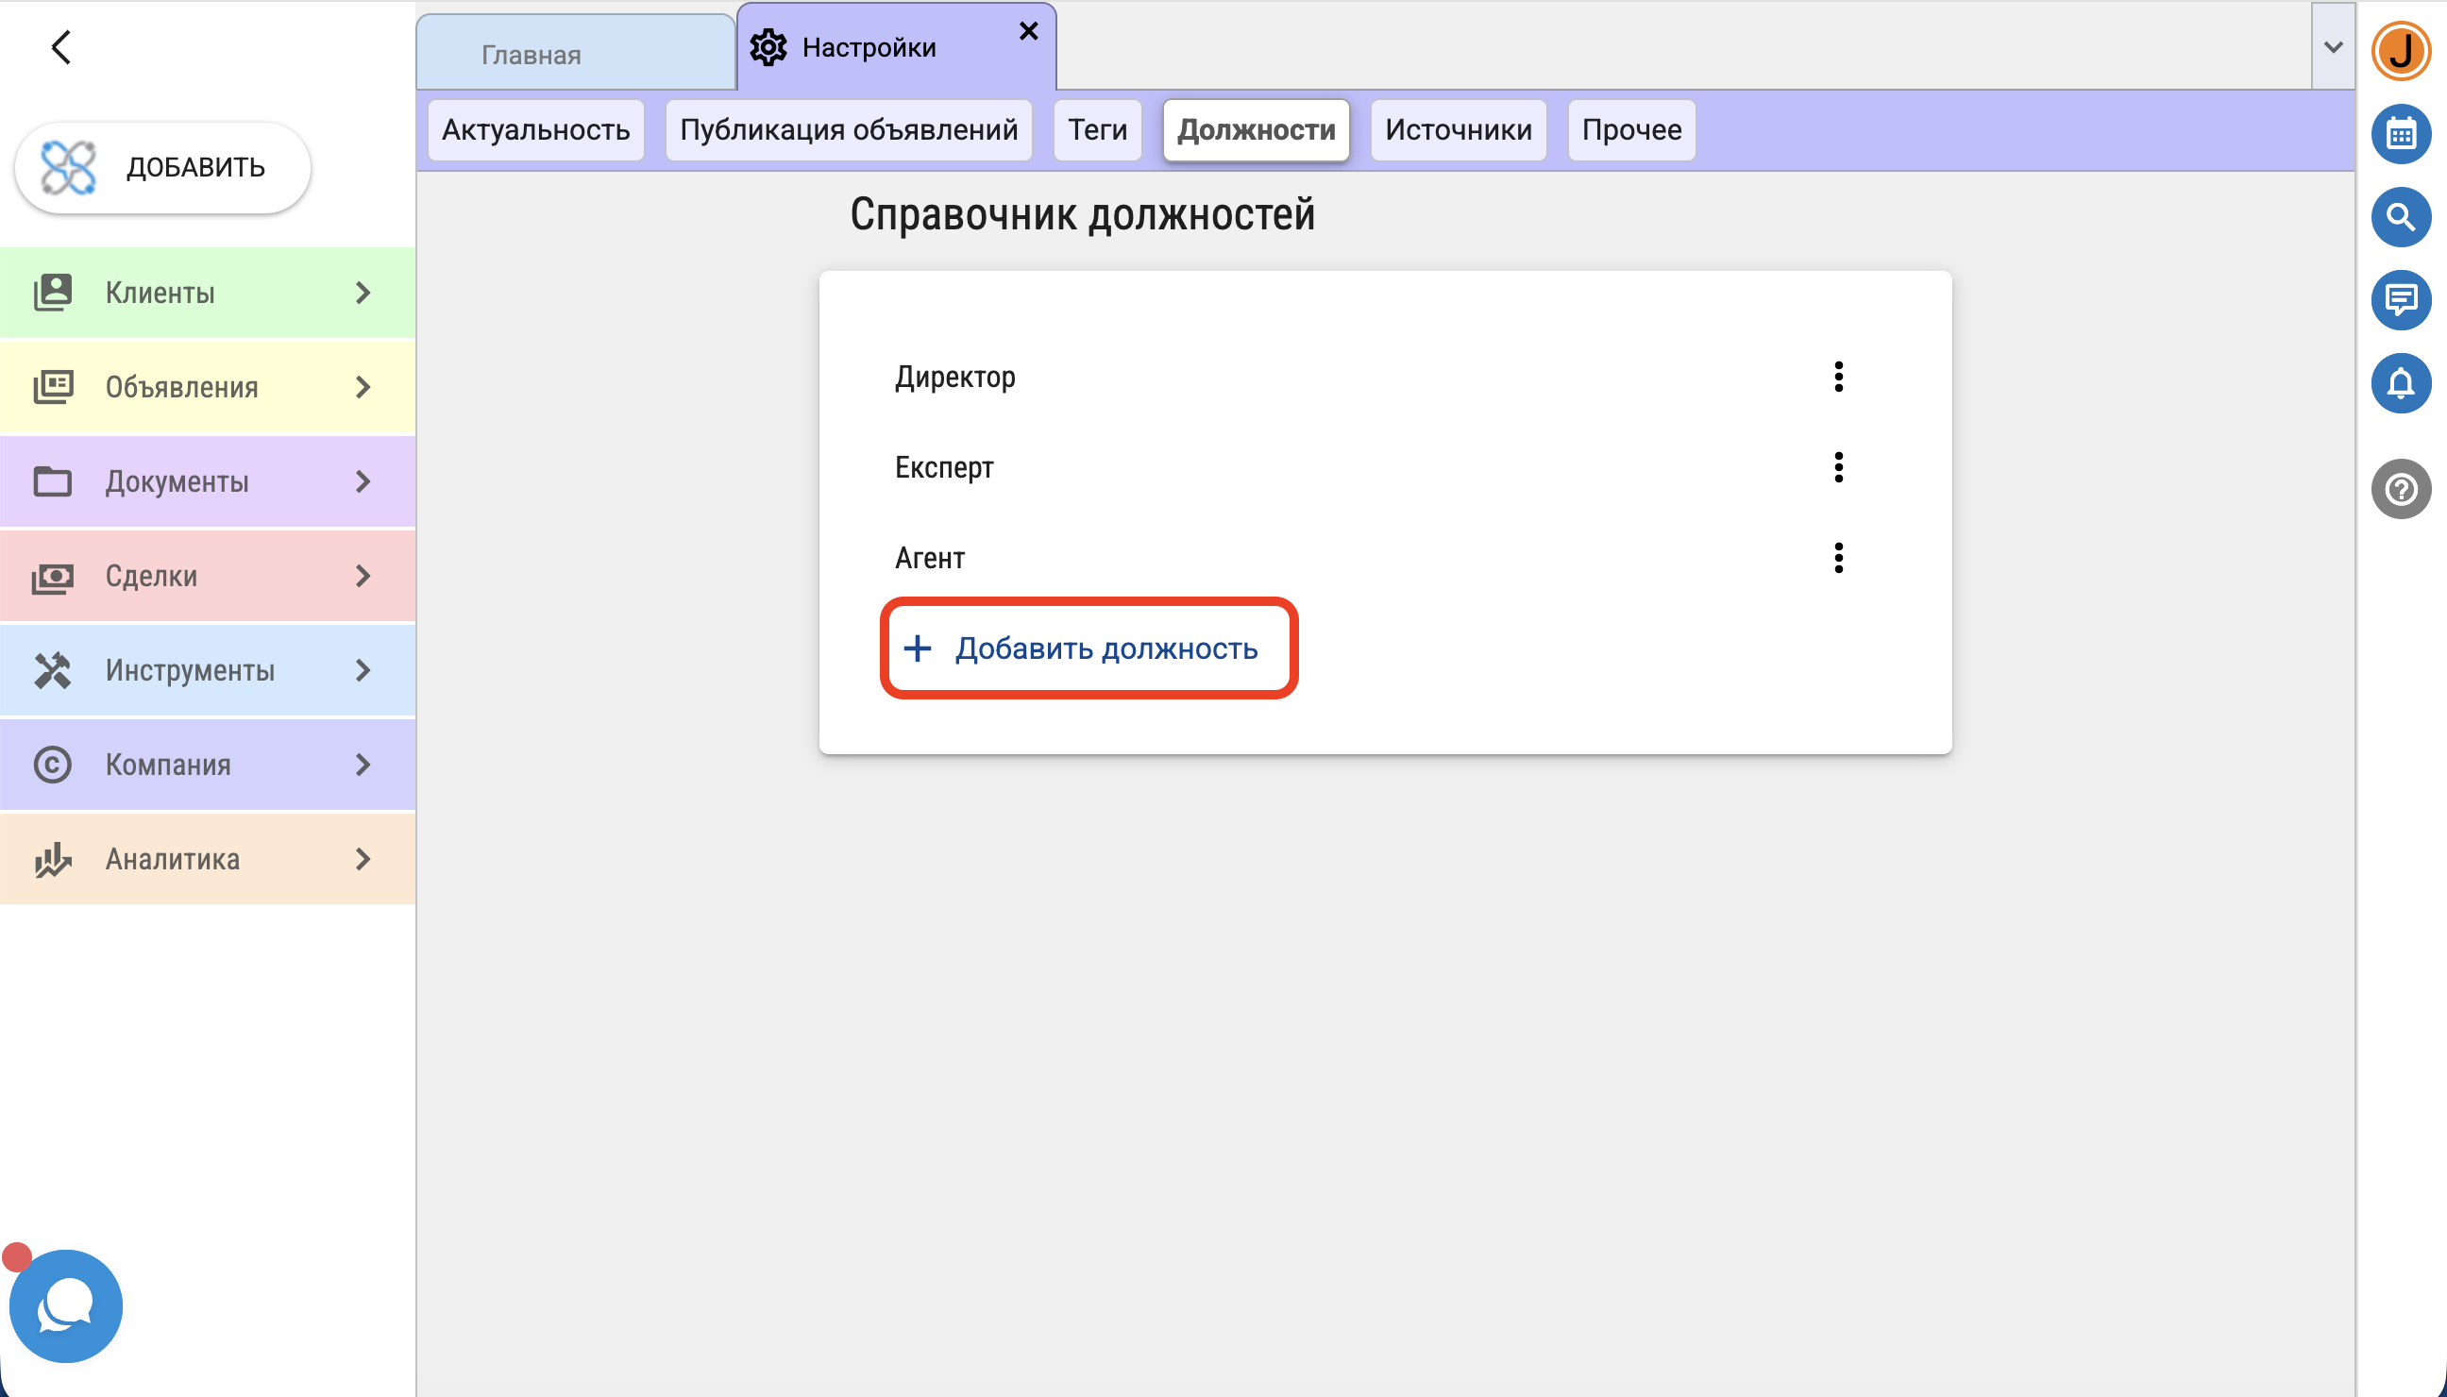
Task: Close the Настройки tab
Action: (1028, 32)
